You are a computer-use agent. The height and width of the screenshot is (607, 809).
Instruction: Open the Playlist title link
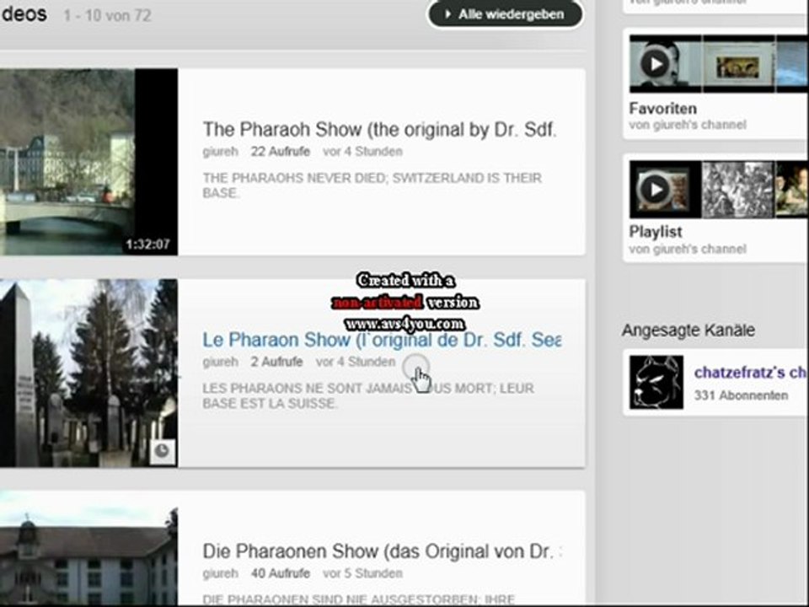(x=656, y=232)
